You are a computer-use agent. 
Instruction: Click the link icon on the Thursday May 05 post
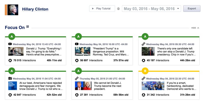[77, 78]
